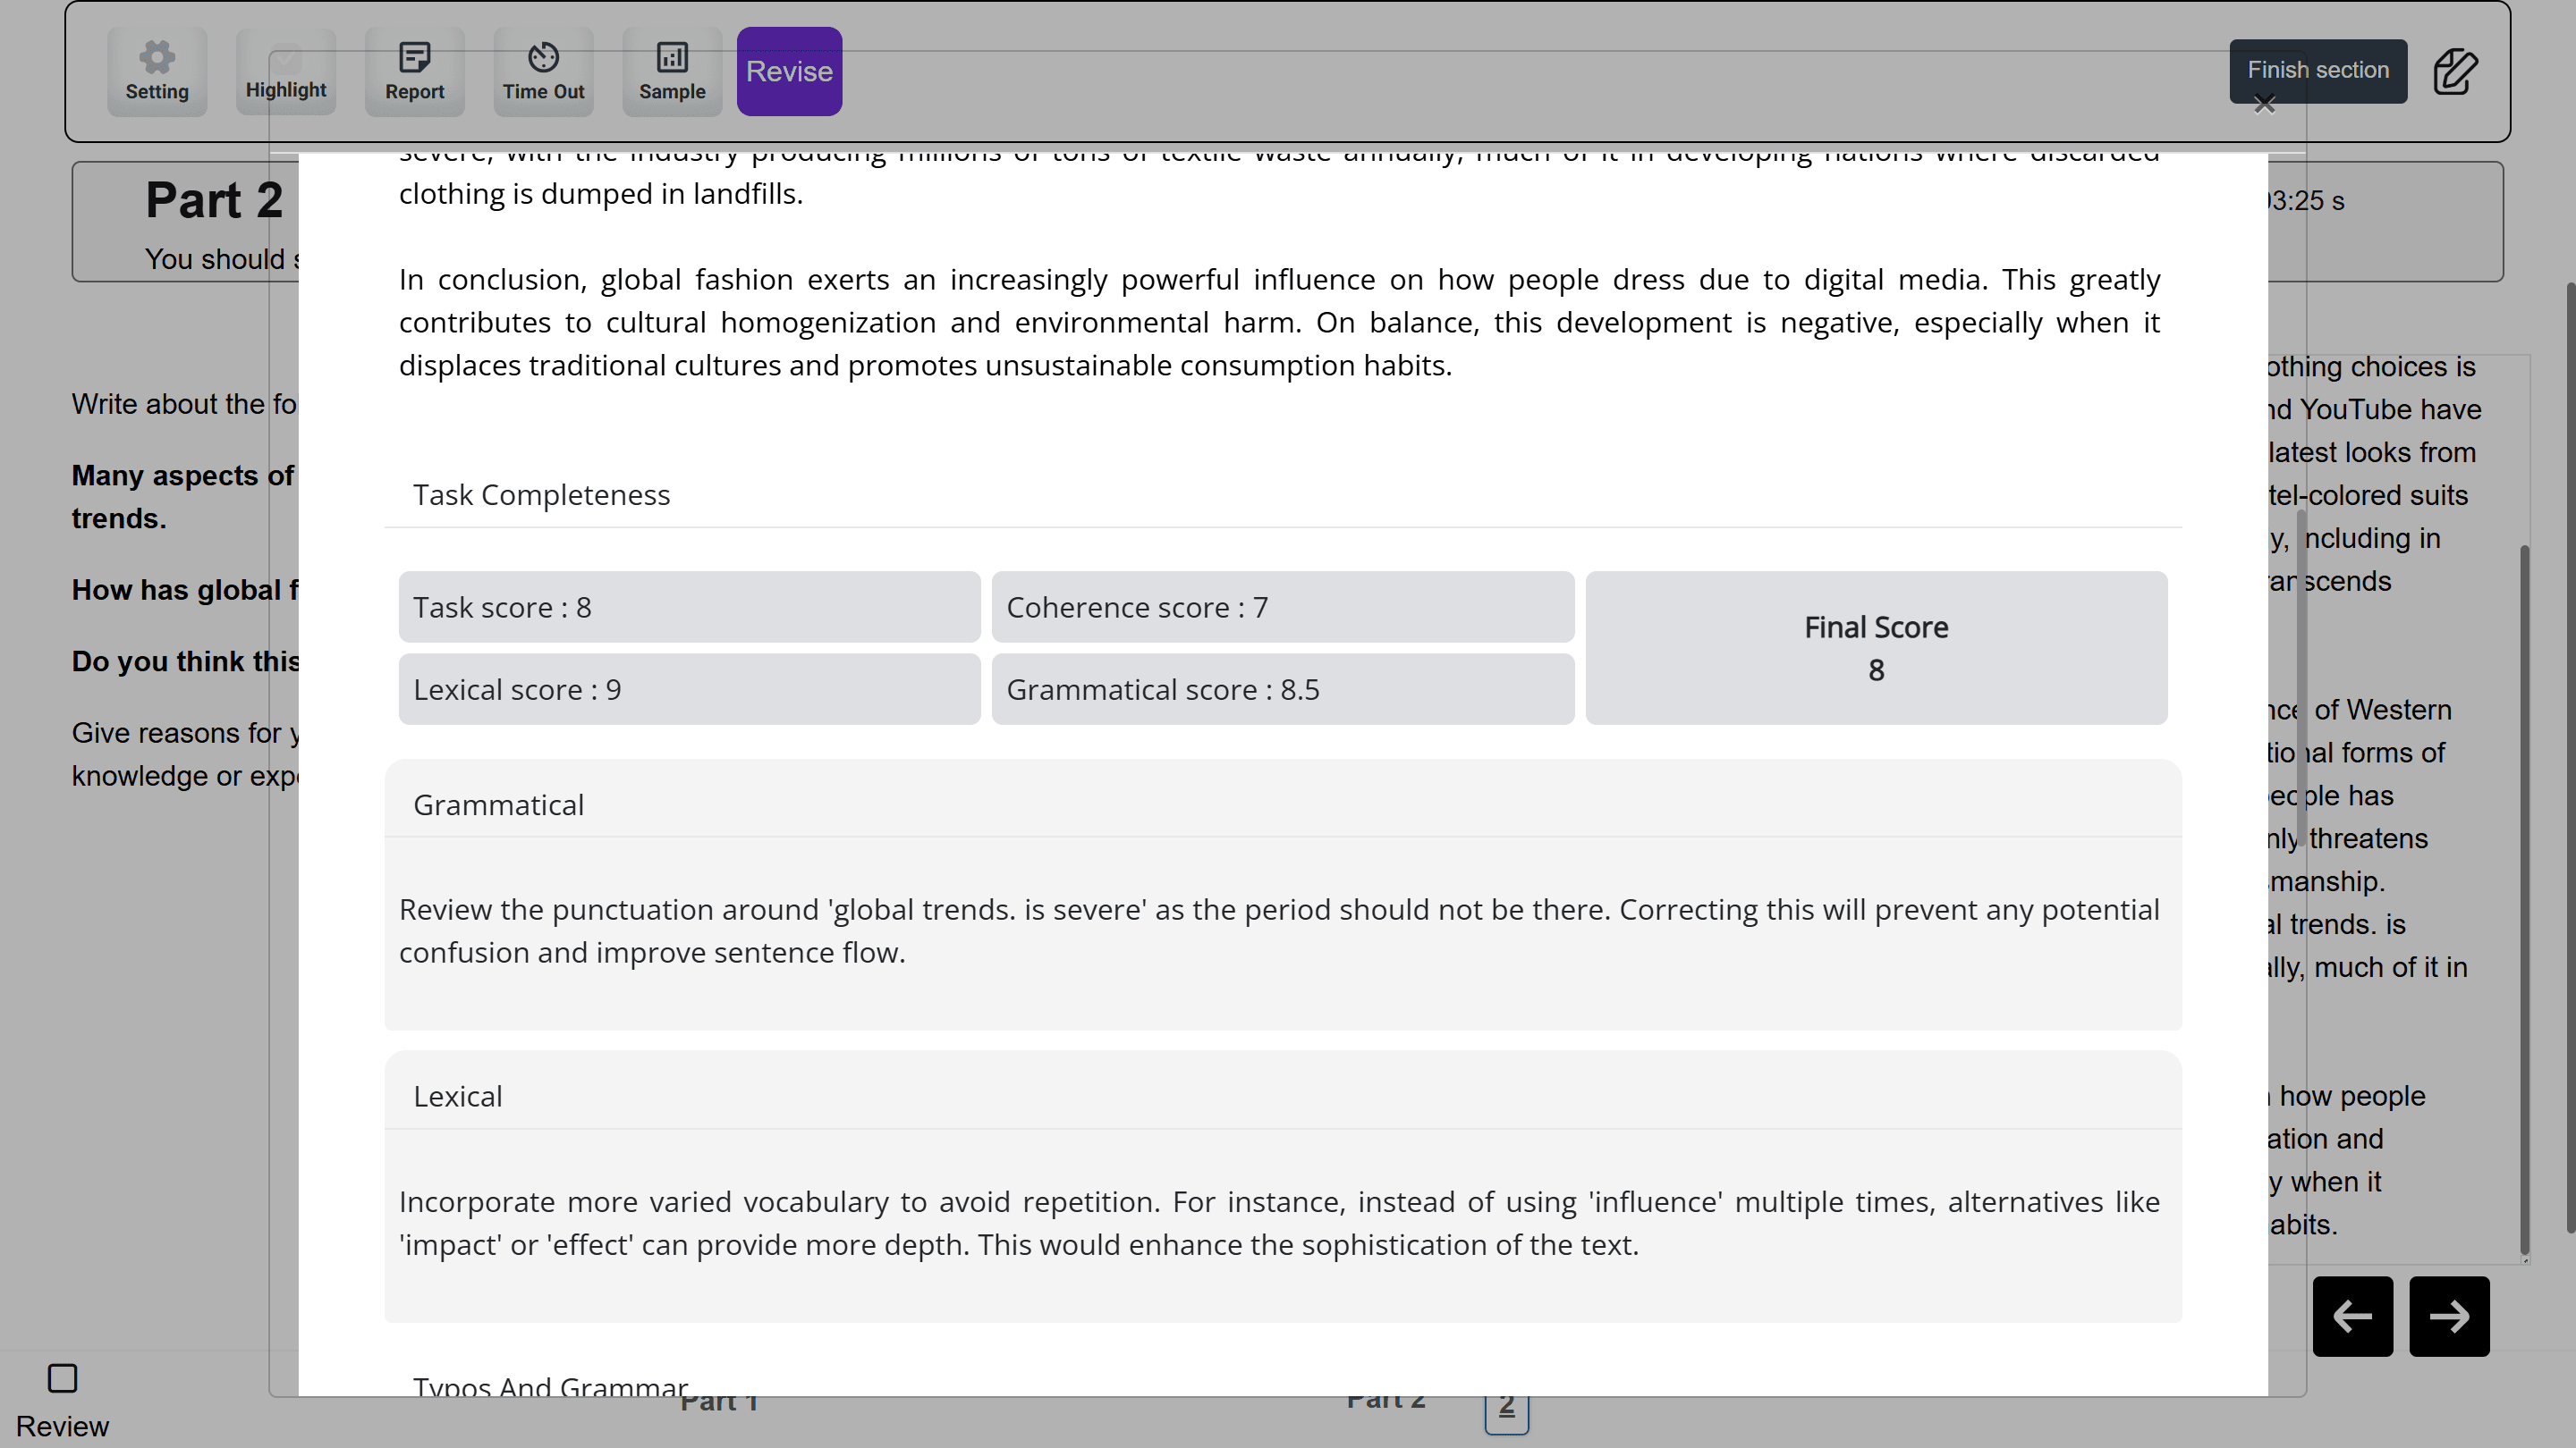Toggle the Review checkbox
The image size is (2576, 1448).
pyautogui.click(x=62, y=1378)
